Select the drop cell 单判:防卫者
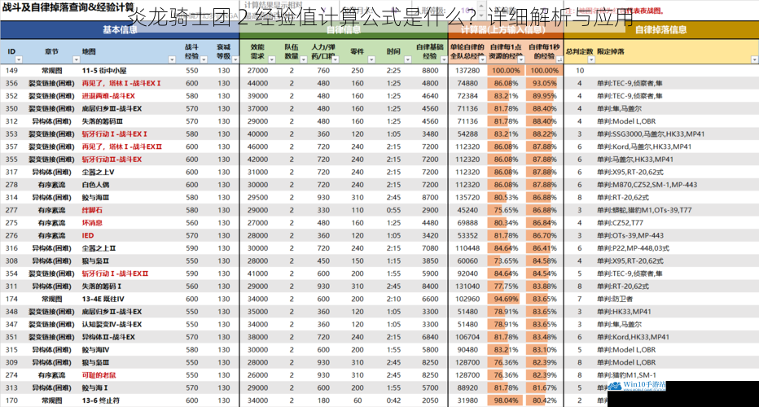Viewport: 759px width, 407px height. tap(615, 299)
